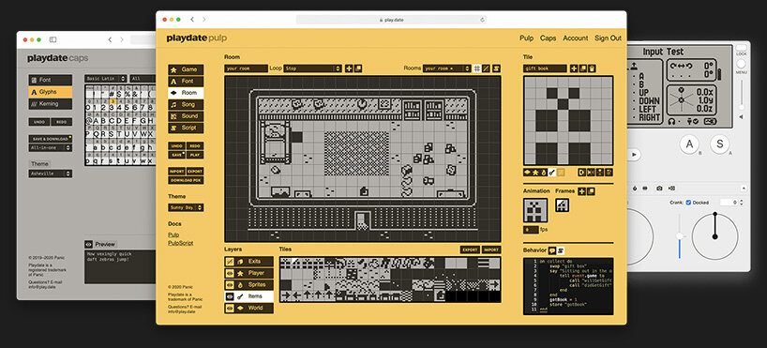The width and height of the screenshot is (767, 348).
Task: Set tile type to world under tile editor
Action: (x=527, y=173)
